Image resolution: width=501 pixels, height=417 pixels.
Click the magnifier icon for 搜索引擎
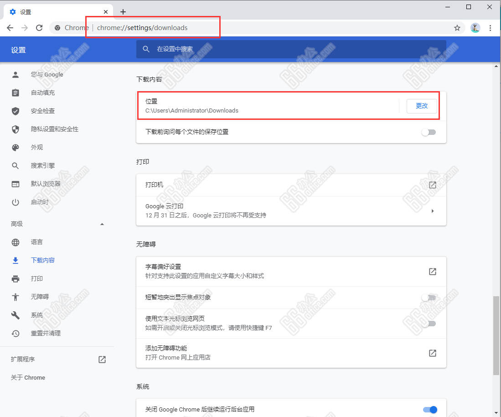(x=15, y=165)
